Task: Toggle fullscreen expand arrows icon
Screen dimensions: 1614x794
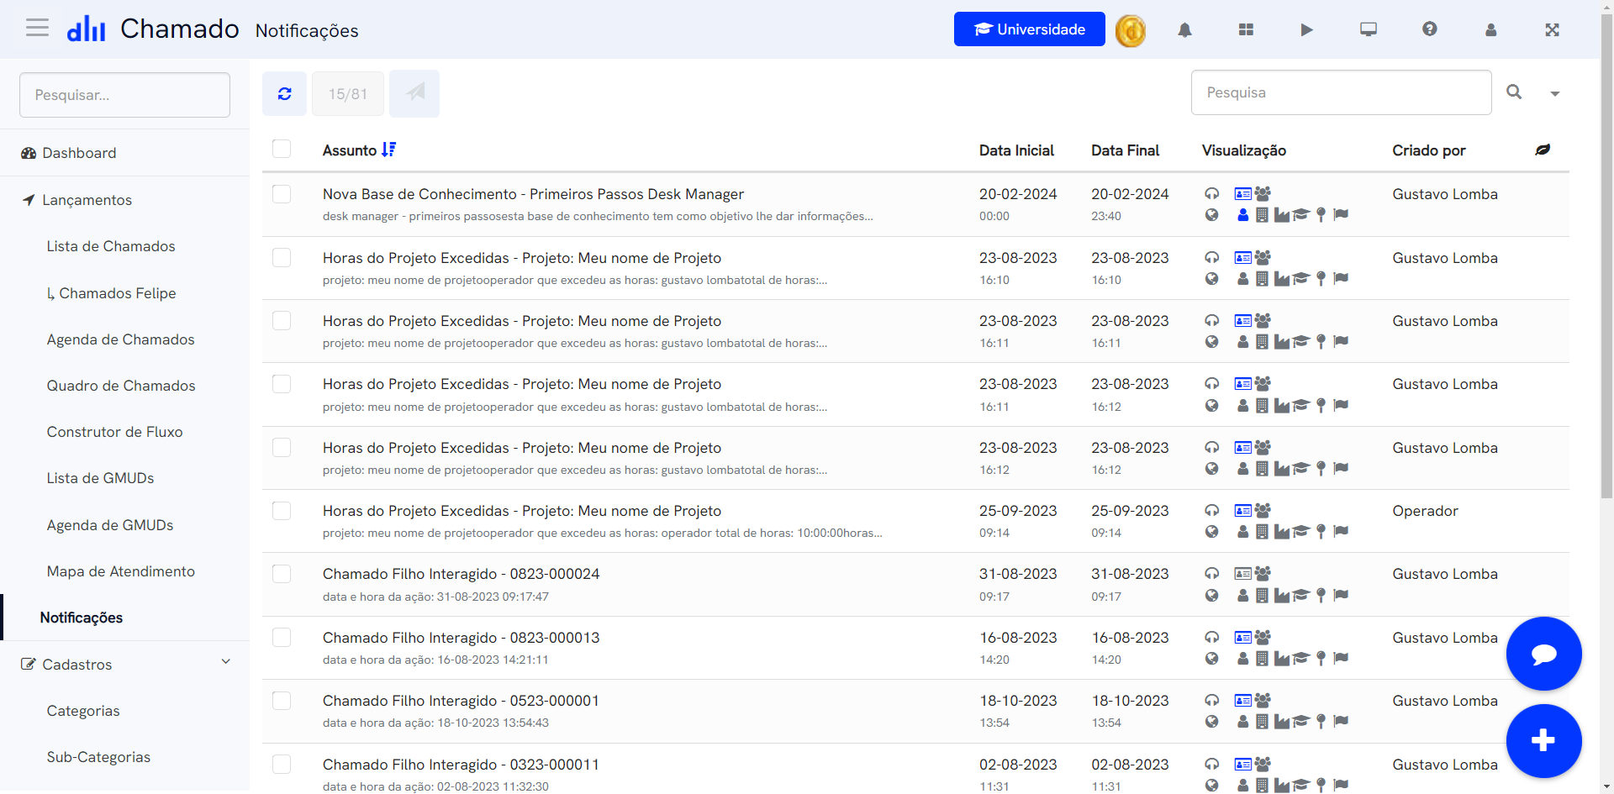Action: pos(1552,30)
